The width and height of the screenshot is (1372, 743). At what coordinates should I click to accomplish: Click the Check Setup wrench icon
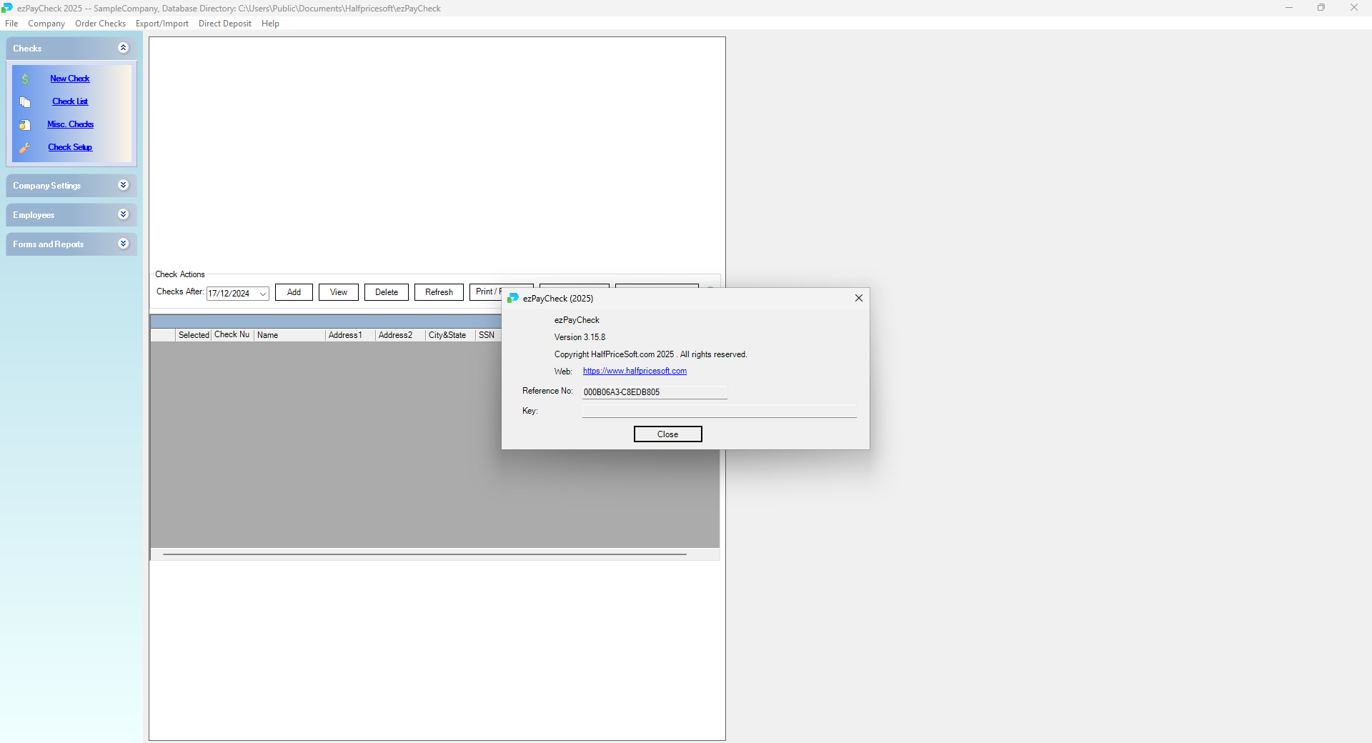pos(25,148)
